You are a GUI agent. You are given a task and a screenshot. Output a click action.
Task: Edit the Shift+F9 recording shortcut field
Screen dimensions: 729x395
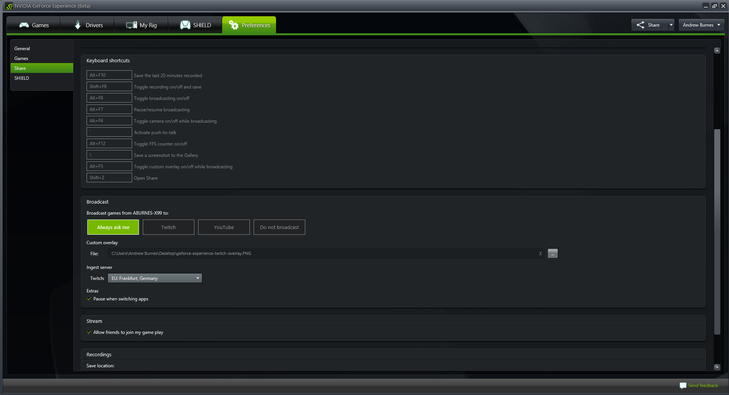(x=109, y=87)
